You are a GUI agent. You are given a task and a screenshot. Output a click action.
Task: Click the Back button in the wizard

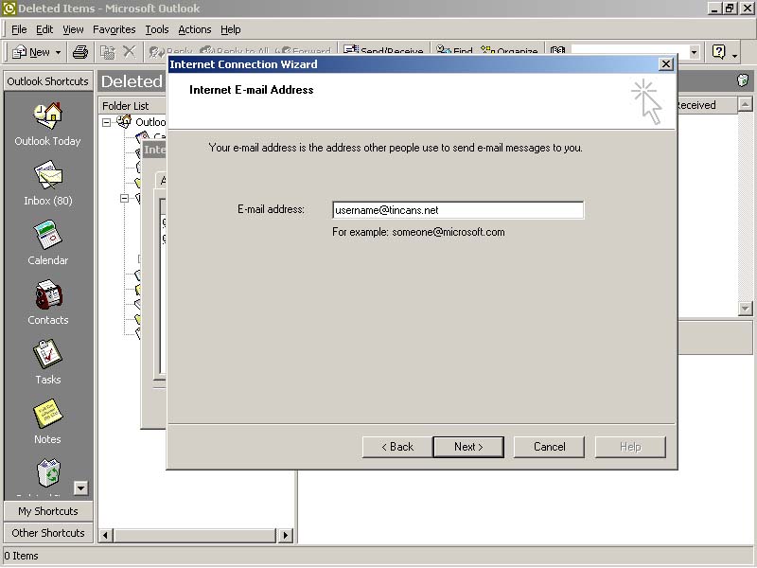(x=397, y=447)
